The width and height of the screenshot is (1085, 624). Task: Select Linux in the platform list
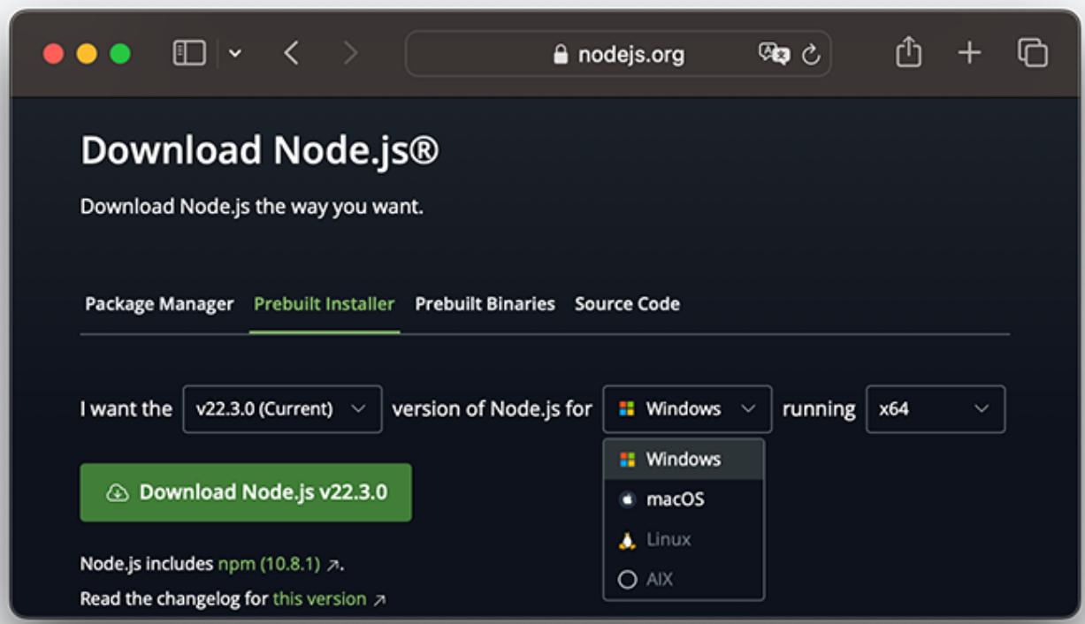[669, 539]
